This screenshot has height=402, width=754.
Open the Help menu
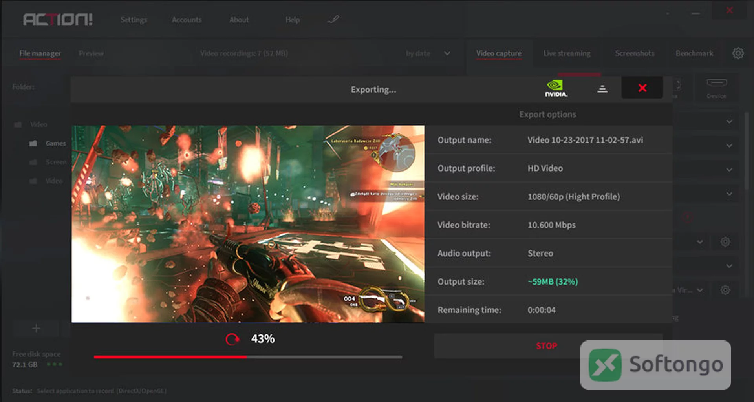pos(293,20)
